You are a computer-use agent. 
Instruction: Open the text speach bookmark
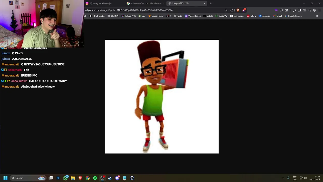(x=237, y=16)
